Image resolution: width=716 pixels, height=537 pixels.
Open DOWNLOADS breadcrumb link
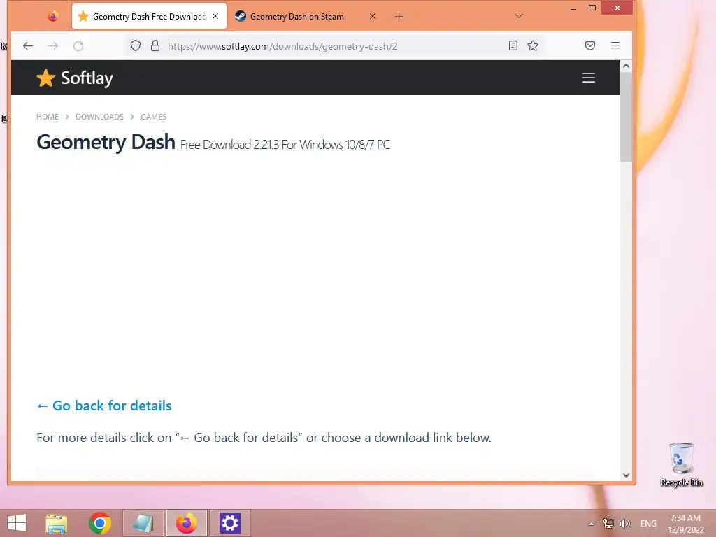point(99,117)
